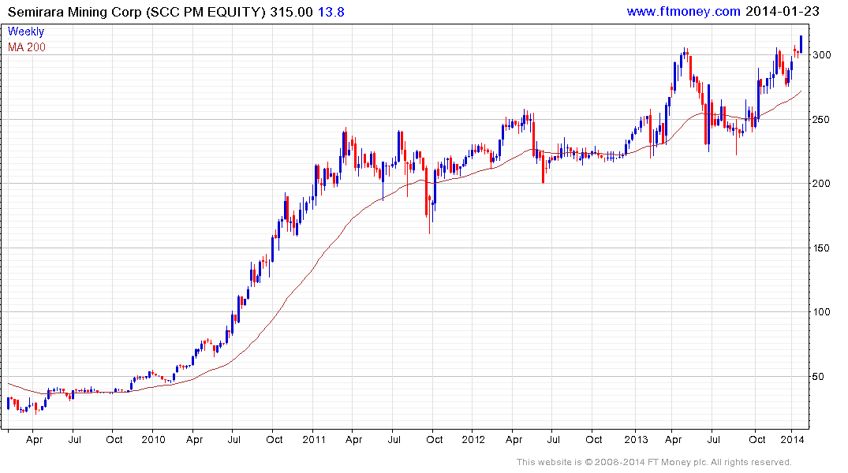
Task: Click the last price 315.00
Action: pos(291,12)
